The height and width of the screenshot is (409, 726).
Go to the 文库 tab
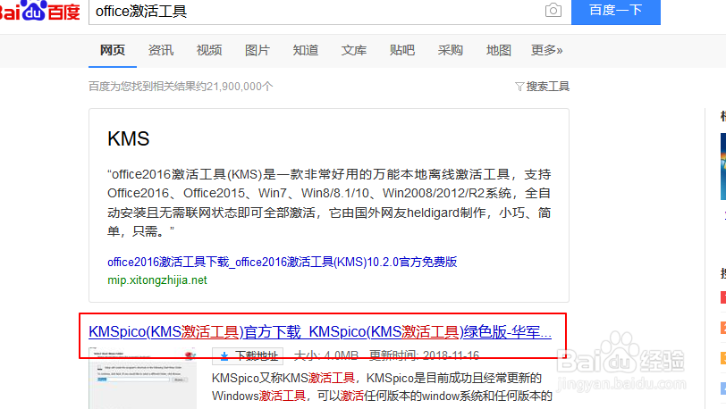[354, 50]
